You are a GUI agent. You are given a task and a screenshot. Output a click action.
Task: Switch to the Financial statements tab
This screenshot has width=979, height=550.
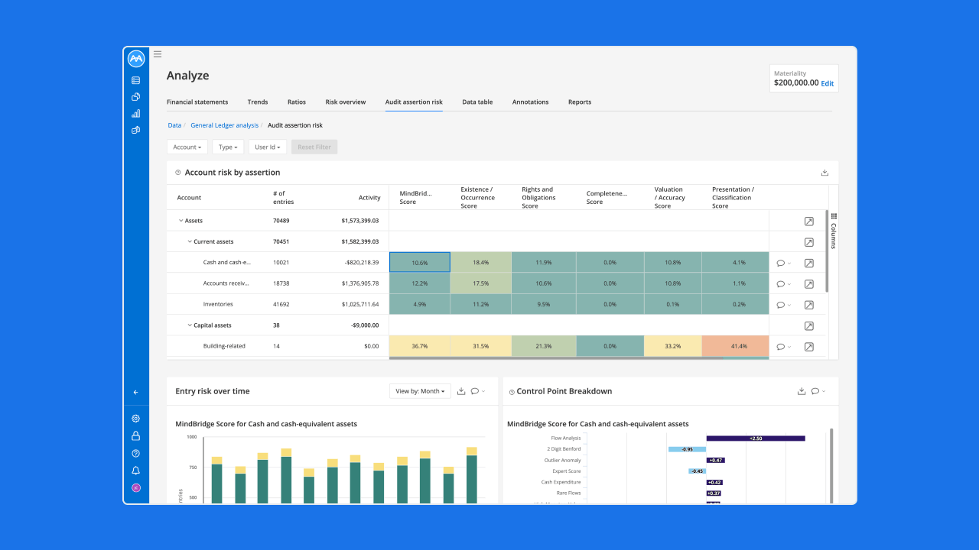click(197, 102)
